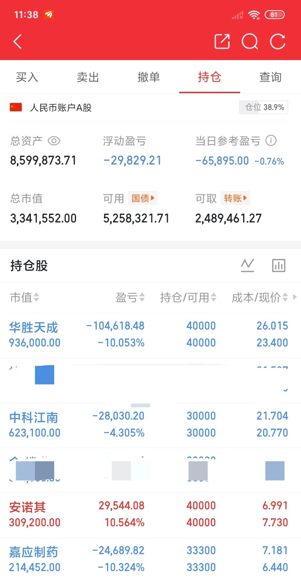Tap 华胜天成 current price 23.400

pos(272,343)
